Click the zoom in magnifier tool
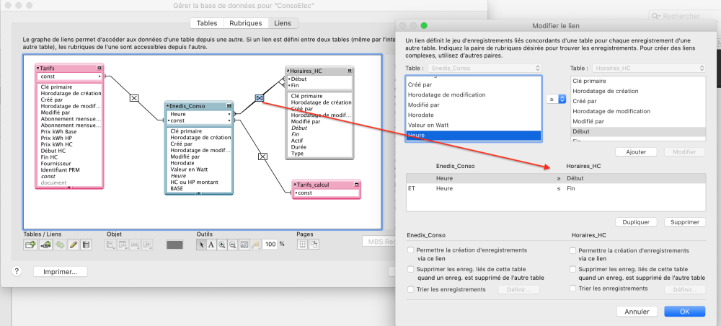Screen dimensions: 721x326 [x=223, y=245]
